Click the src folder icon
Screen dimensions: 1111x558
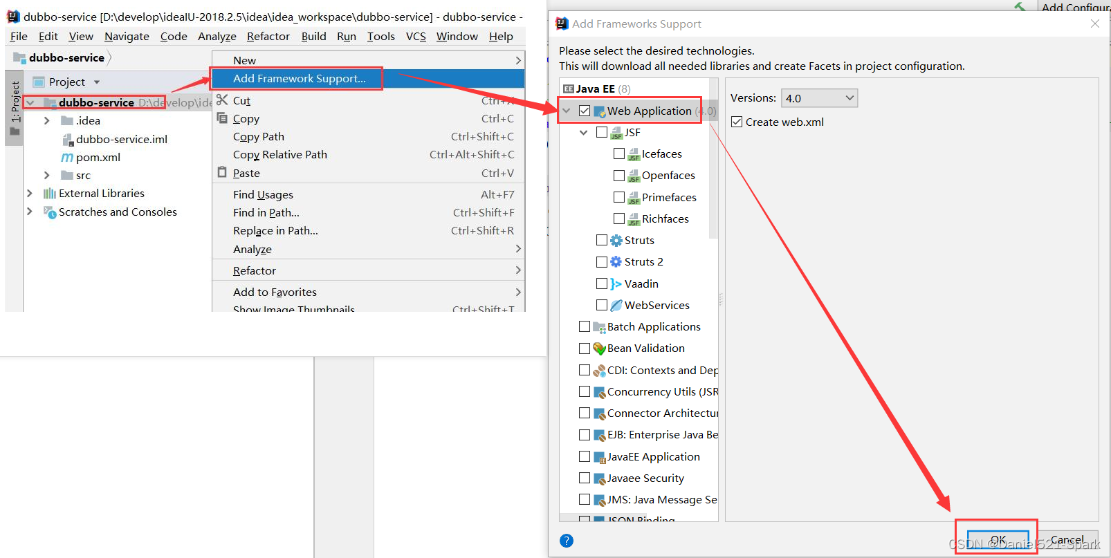(67, 175)
